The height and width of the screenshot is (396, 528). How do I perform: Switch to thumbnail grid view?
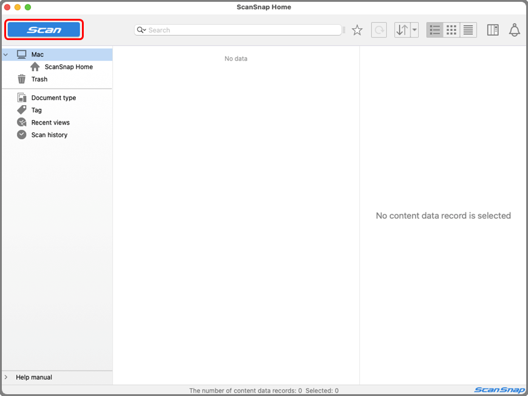(451, 30)
